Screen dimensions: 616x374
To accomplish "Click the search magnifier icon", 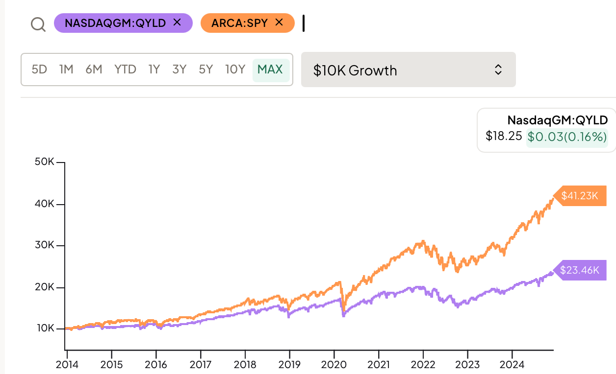I will 38,23.
